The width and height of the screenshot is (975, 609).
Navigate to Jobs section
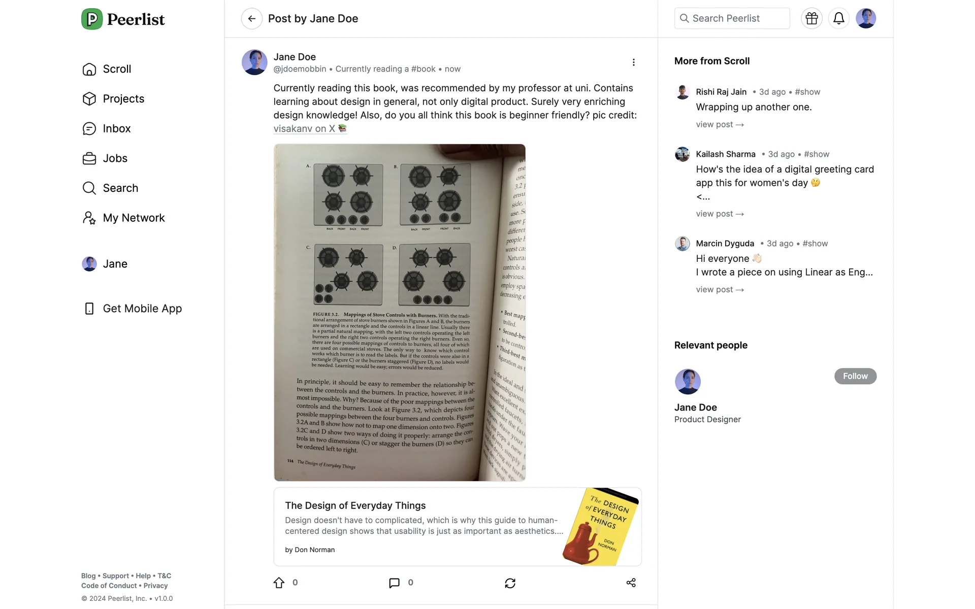(x=115, y=158)
